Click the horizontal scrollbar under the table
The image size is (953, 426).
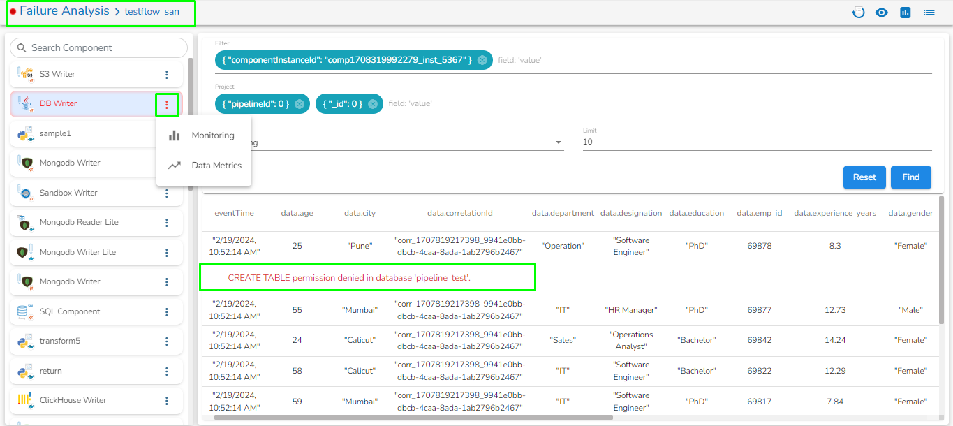412,418
